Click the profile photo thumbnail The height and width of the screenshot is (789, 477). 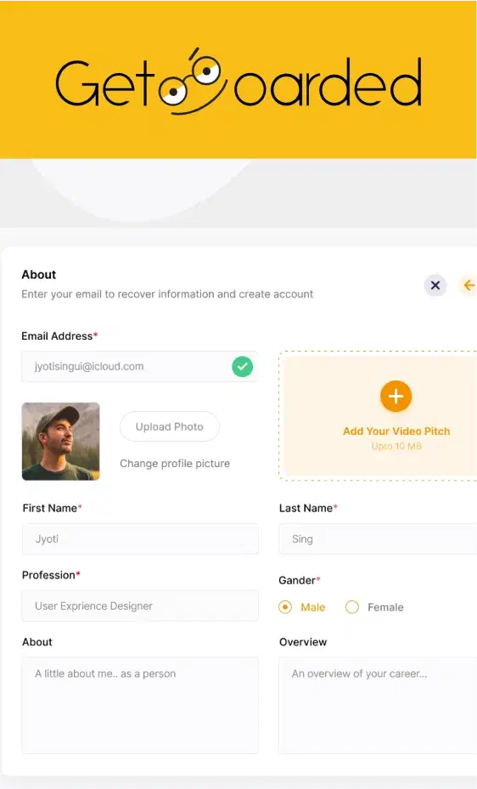[61, 442]
